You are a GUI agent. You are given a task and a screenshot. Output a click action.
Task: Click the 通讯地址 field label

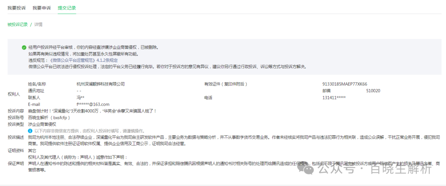36,91
